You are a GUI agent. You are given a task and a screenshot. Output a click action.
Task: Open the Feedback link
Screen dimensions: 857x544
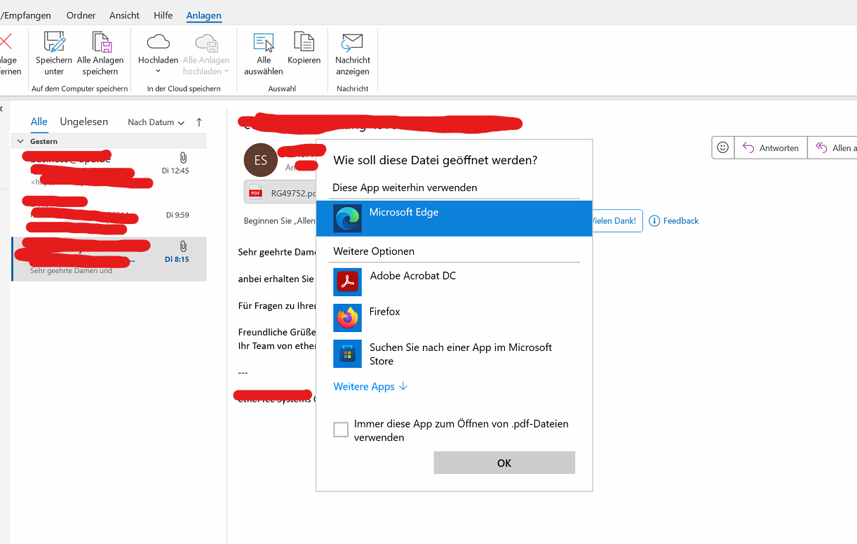coord(673,220)
